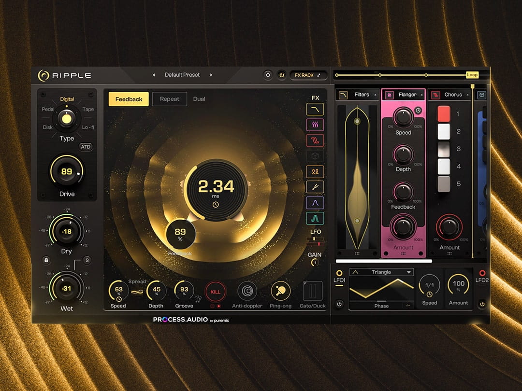Toggle LFO2 power button
The width and height of the screenshot is (522, 391).
(x=482, y=304)
